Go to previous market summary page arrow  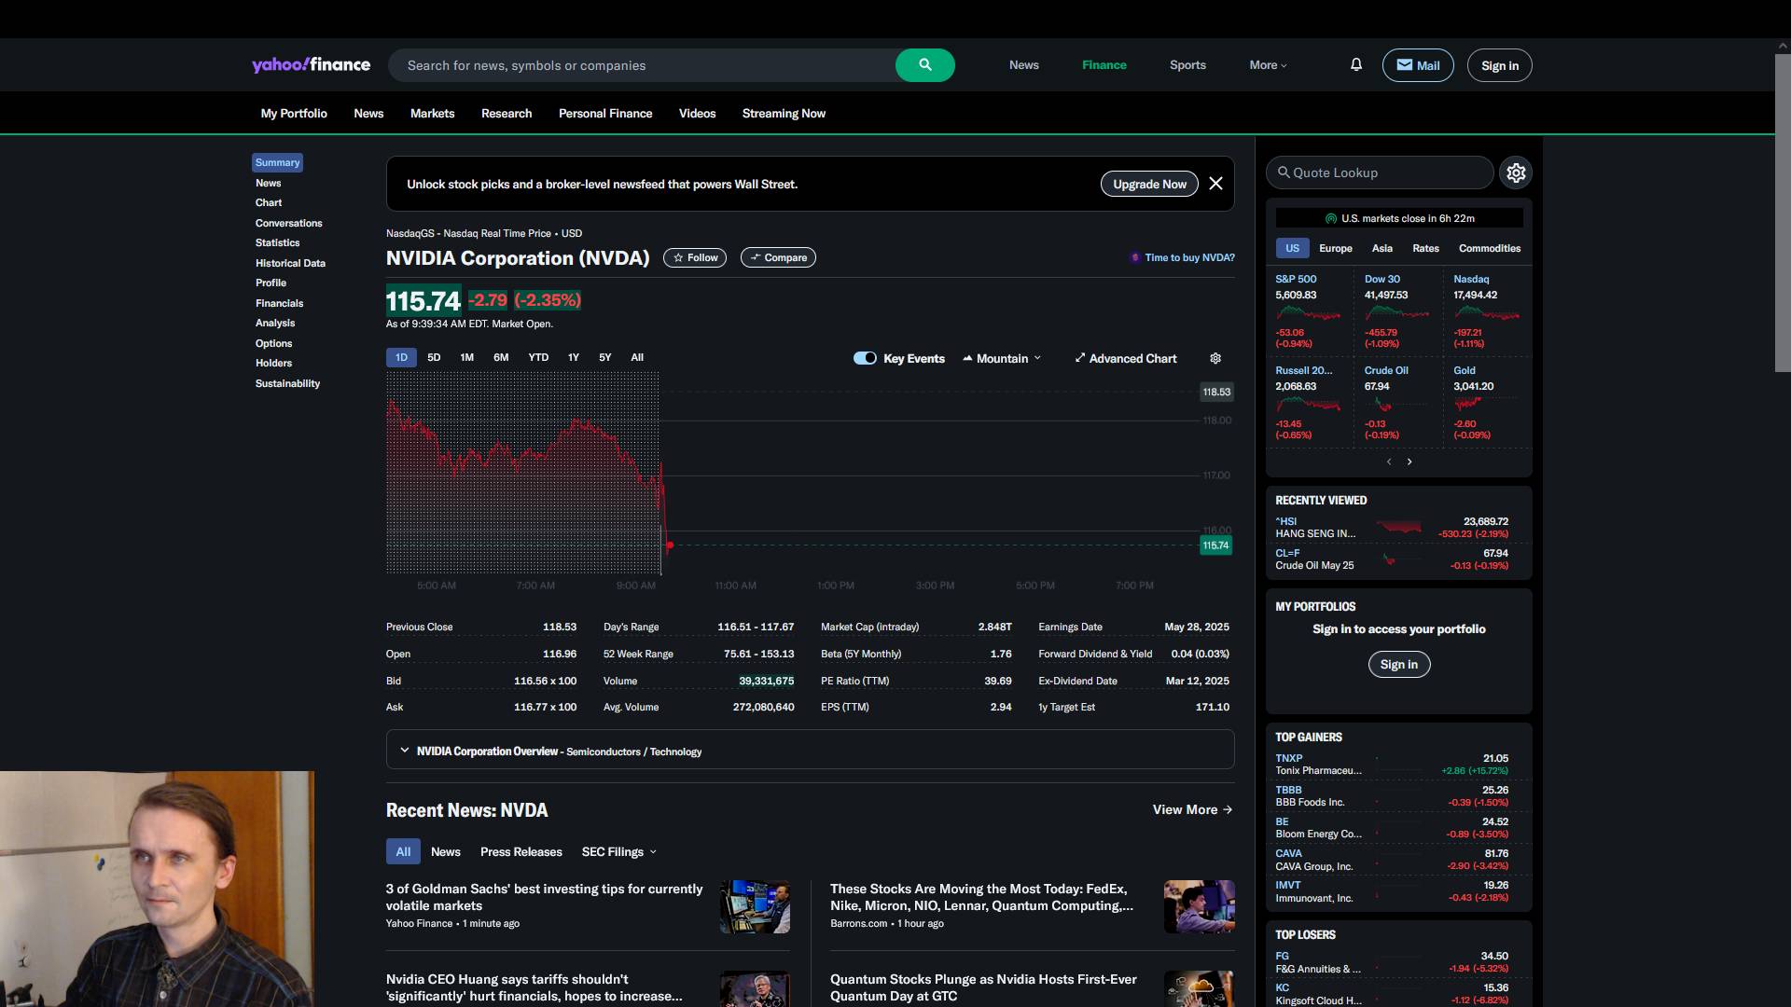(1389, 462)
